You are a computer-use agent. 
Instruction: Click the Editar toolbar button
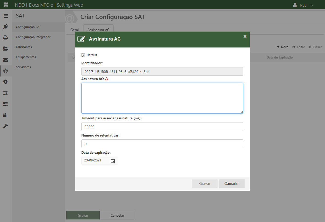point(299,47)
